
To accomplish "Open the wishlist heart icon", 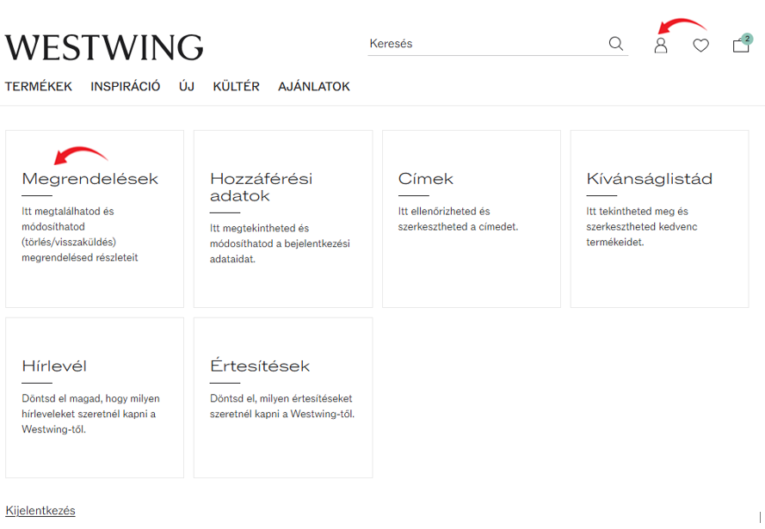I will (x=700, y=46).
